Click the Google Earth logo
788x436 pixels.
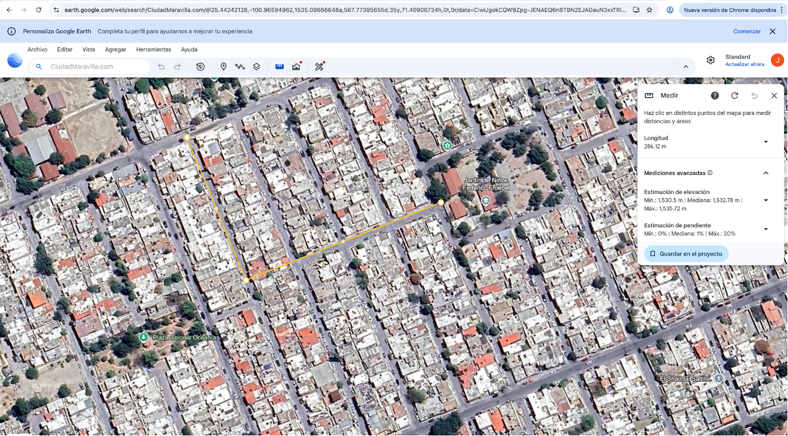15,61
